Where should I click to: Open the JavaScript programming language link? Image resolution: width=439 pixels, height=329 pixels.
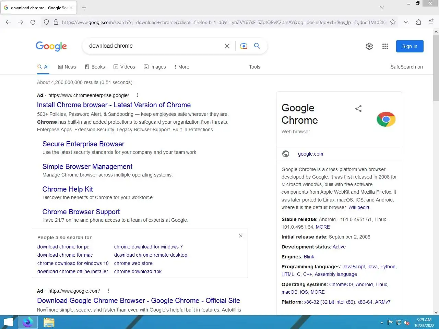(354, 267)
